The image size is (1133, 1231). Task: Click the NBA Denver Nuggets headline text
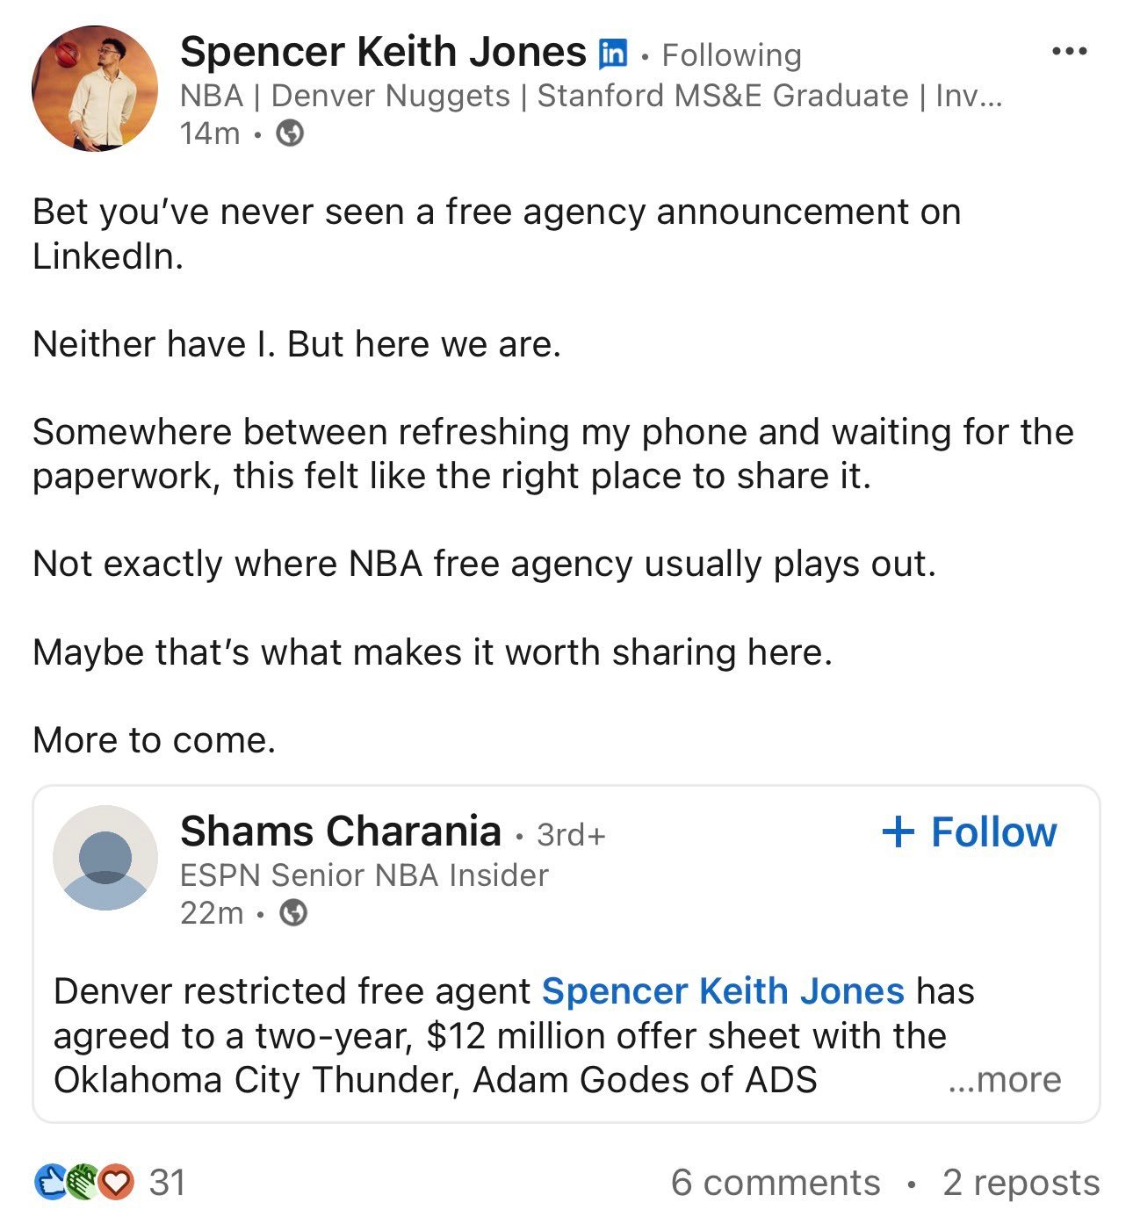pos(591,96)
